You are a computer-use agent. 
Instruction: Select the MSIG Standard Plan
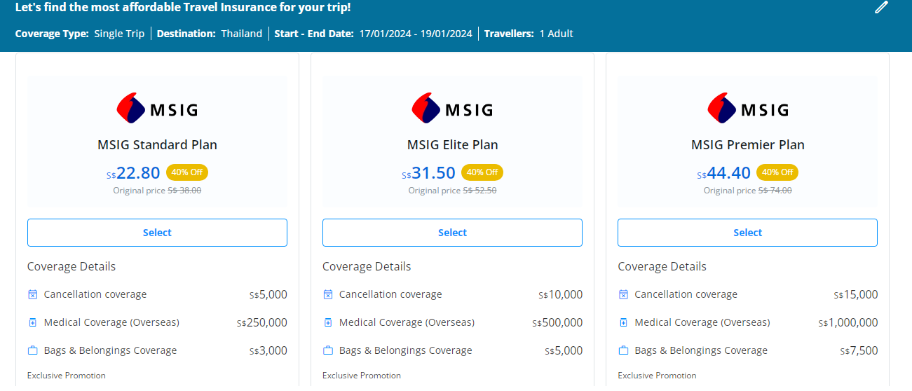[157, 233]
